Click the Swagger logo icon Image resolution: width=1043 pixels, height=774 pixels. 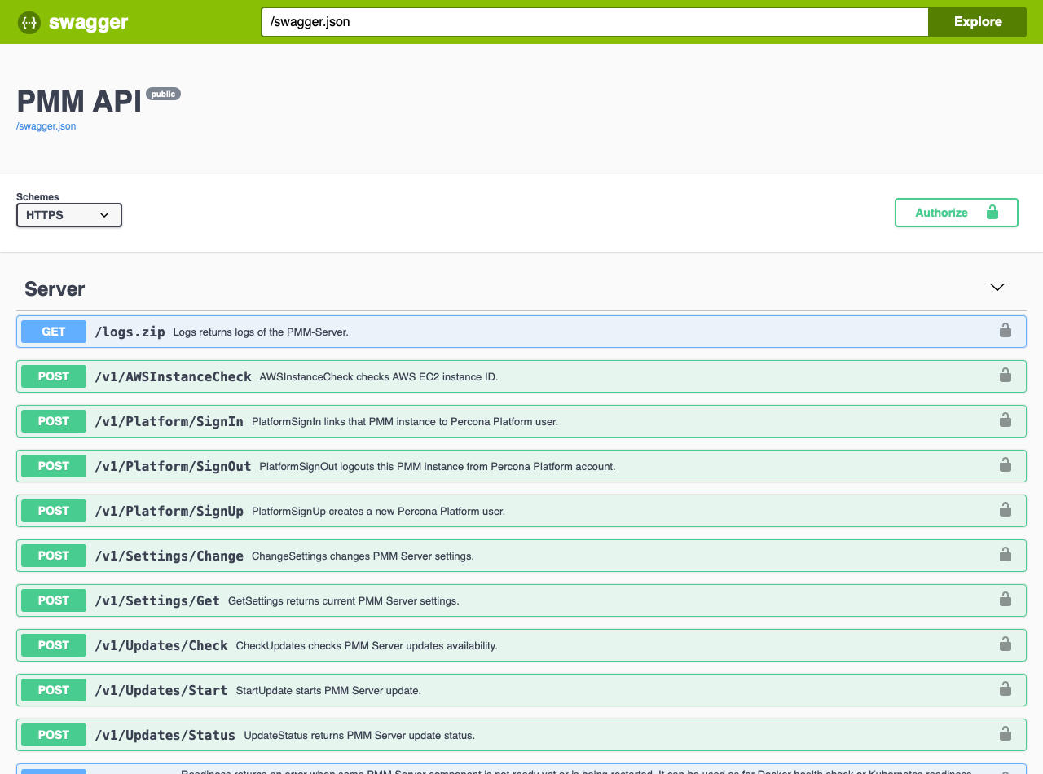tap(29, 22)
